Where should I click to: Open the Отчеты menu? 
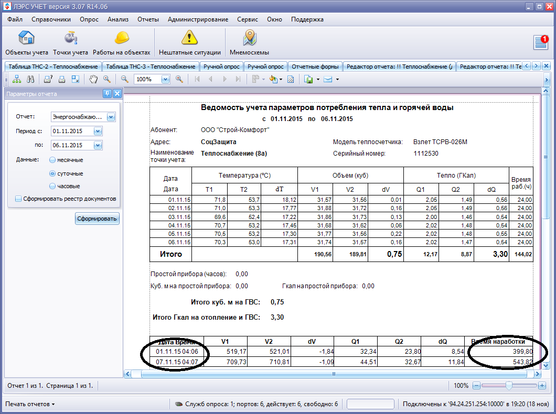(x=148, y=19)
